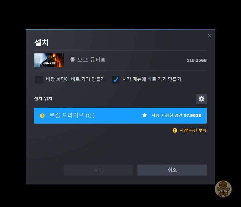This screenshot has width=241, height=207.
Task: Enable the desktop shortcut checkbox
Action: [39, 80]
